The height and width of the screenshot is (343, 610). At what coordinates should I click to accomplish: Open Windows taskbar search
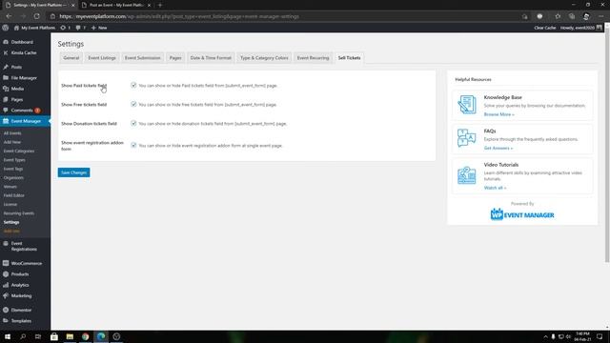[x=23, y=336]
